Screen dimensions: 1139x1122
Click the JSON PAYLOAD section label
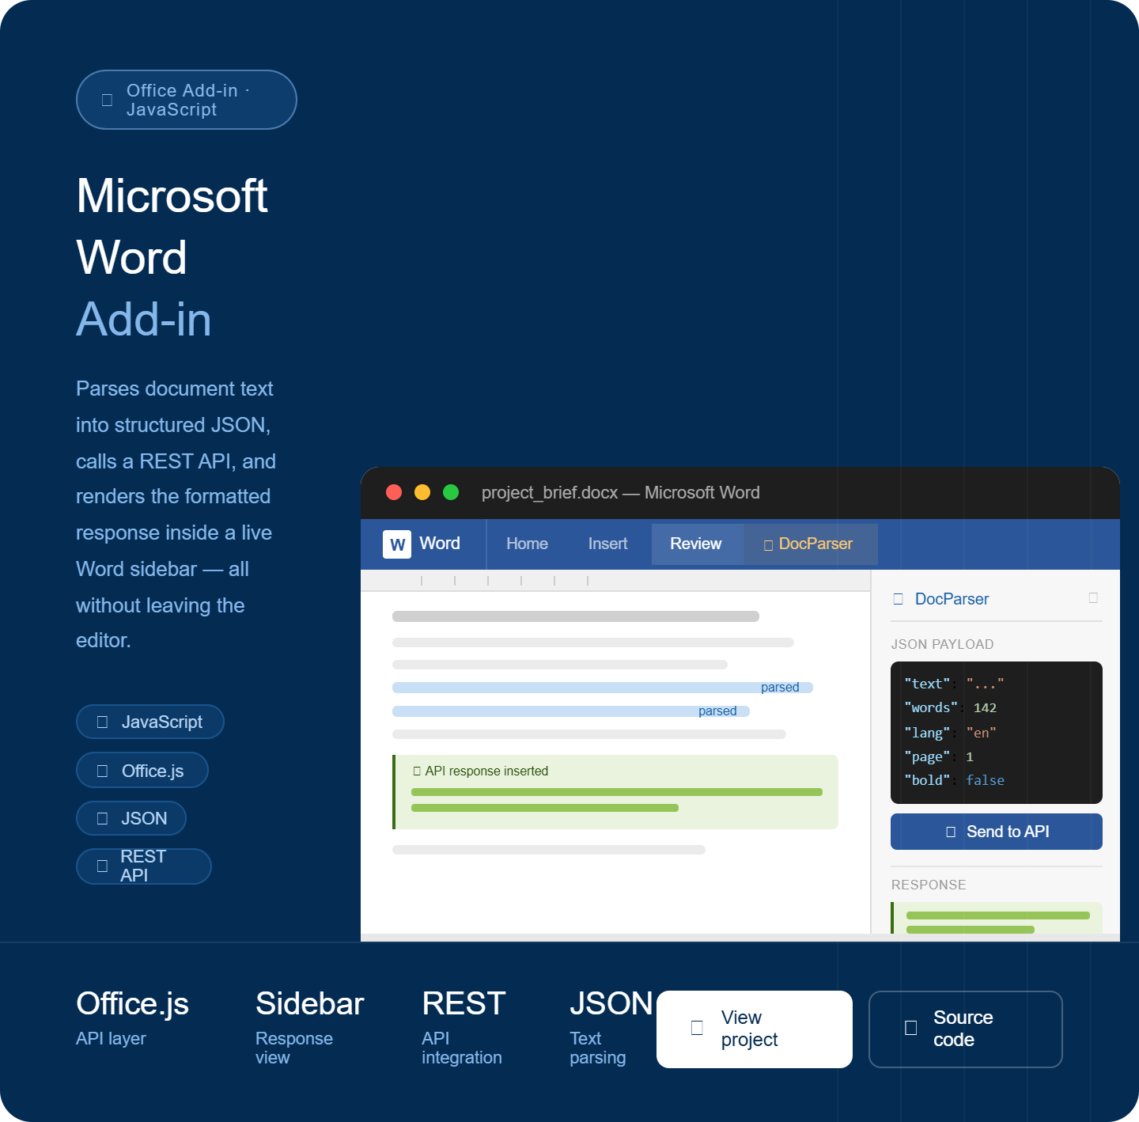[943, 644]
